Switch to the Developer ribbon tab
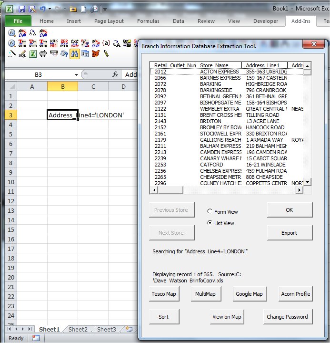Viewport: 330px width, 343px height. click(266, 21)
